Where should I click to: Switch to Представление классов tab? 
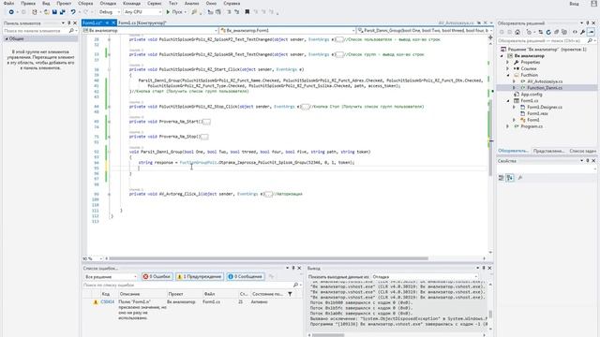(x=548, y=151)
